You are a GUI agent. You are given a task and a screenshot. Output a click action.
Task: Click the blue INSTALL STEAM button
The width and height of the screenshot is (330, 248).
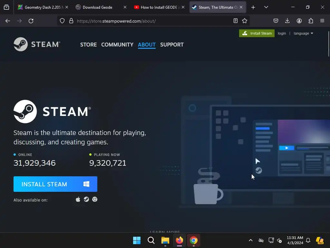55,184
